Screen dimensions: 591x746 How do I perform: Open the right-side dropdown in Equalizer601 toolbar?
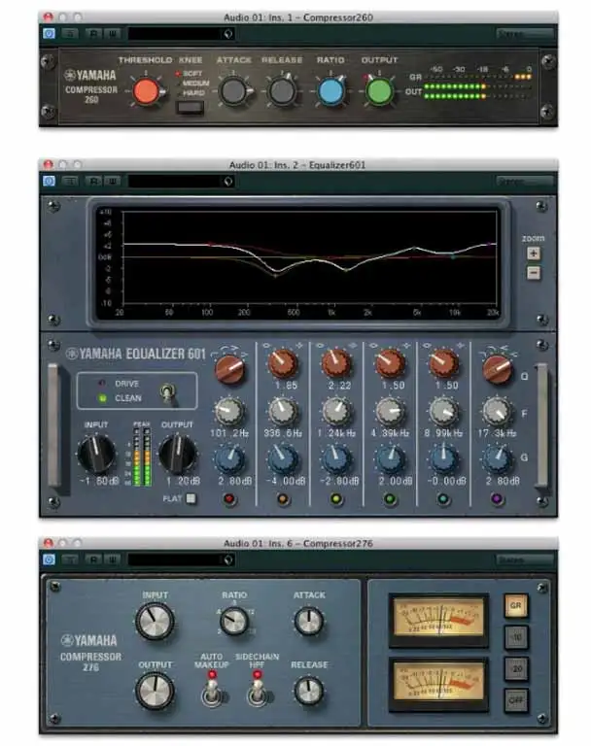525,182
